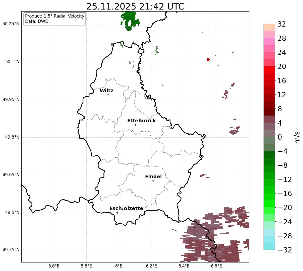The image size is (303, 271).
Task: Click the Findel city label
Action: coord(153,177)
